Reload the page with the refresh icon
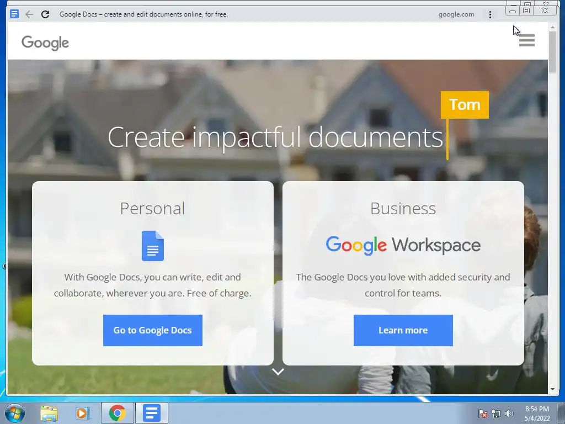 [x=45, y=14]
